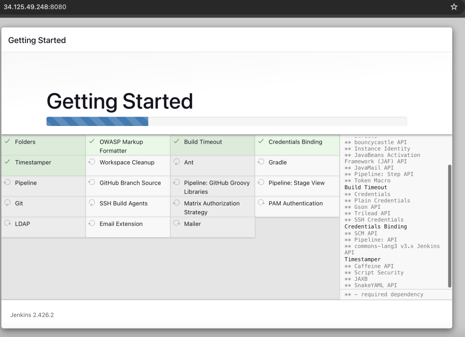Select the GitHub Branch Source plugin cell
This screenshot has height=337, width=465.
(x=128, y=186)
